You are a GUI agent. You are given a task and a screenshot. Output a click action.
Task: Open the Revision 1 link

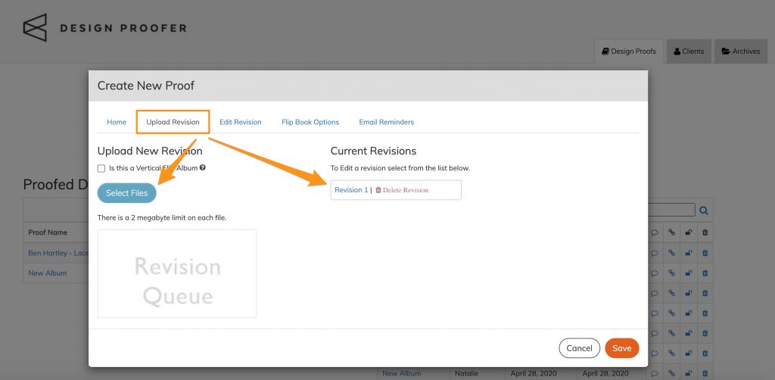coord(351,190)
